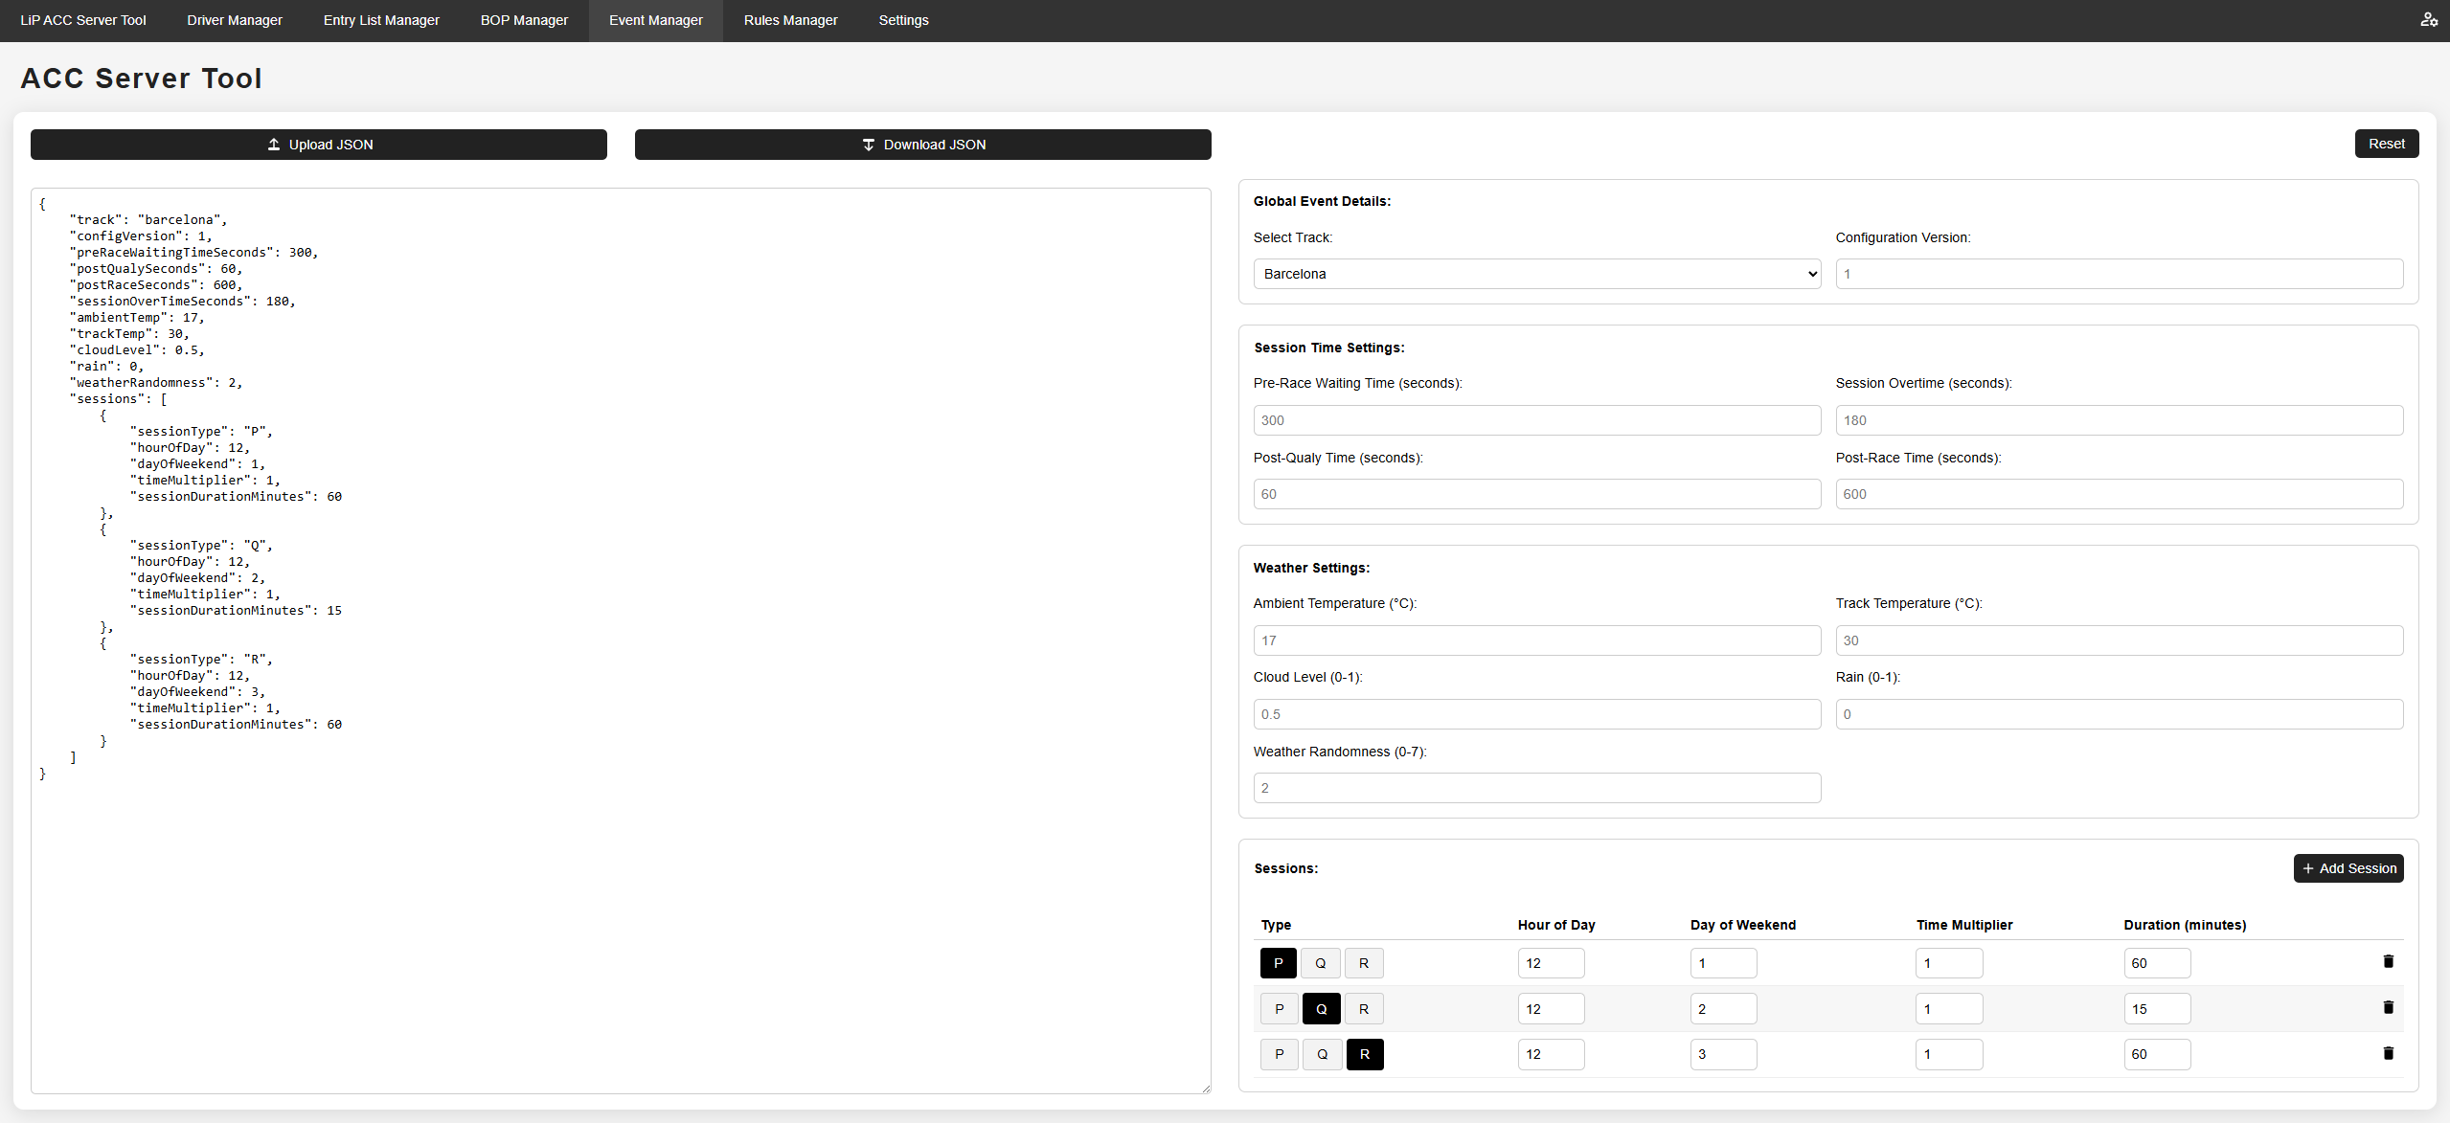Open the Settings tab

point(904,20)
